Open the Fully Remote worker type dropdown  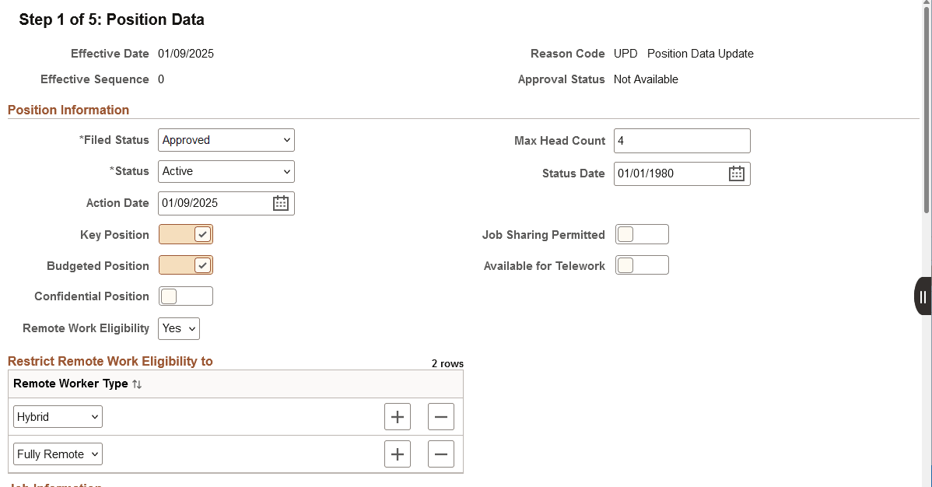click(x=57, y=454)
